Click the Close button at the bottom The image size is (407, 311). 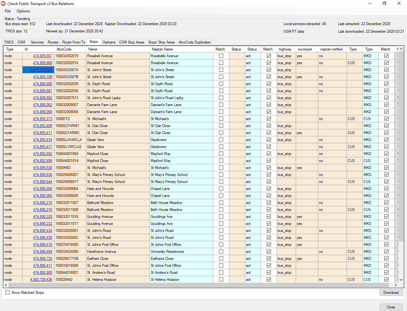pos(391,307)
